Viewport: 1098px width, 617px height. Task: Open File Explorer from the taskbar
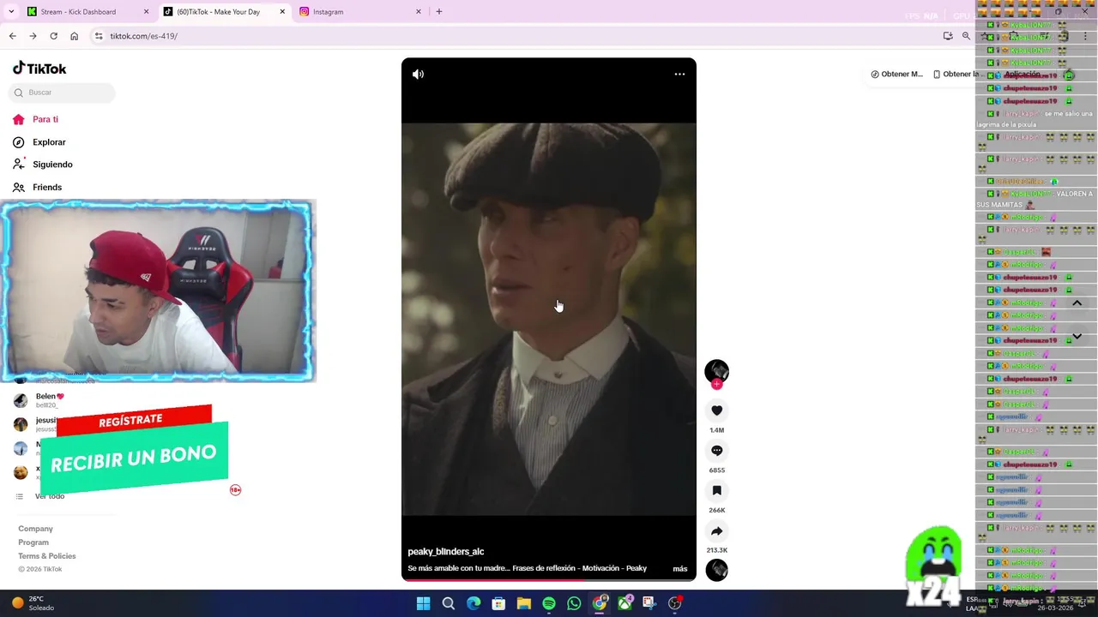[523, 603]
